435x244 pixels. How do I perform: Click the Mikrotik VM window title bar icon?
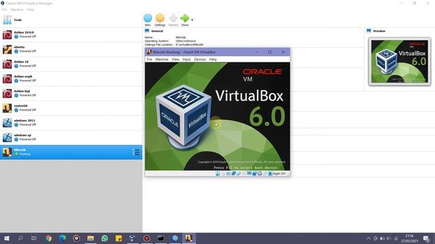(x=149, y=52)
